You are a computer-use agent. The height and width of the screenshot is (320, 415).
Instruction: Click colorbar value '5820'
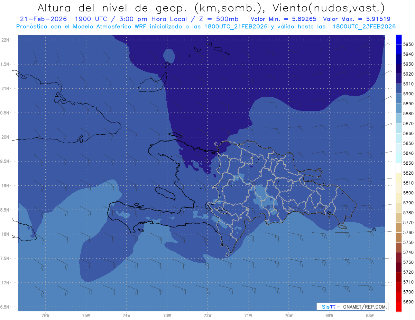pyautogui.click(x=408, y=173)
